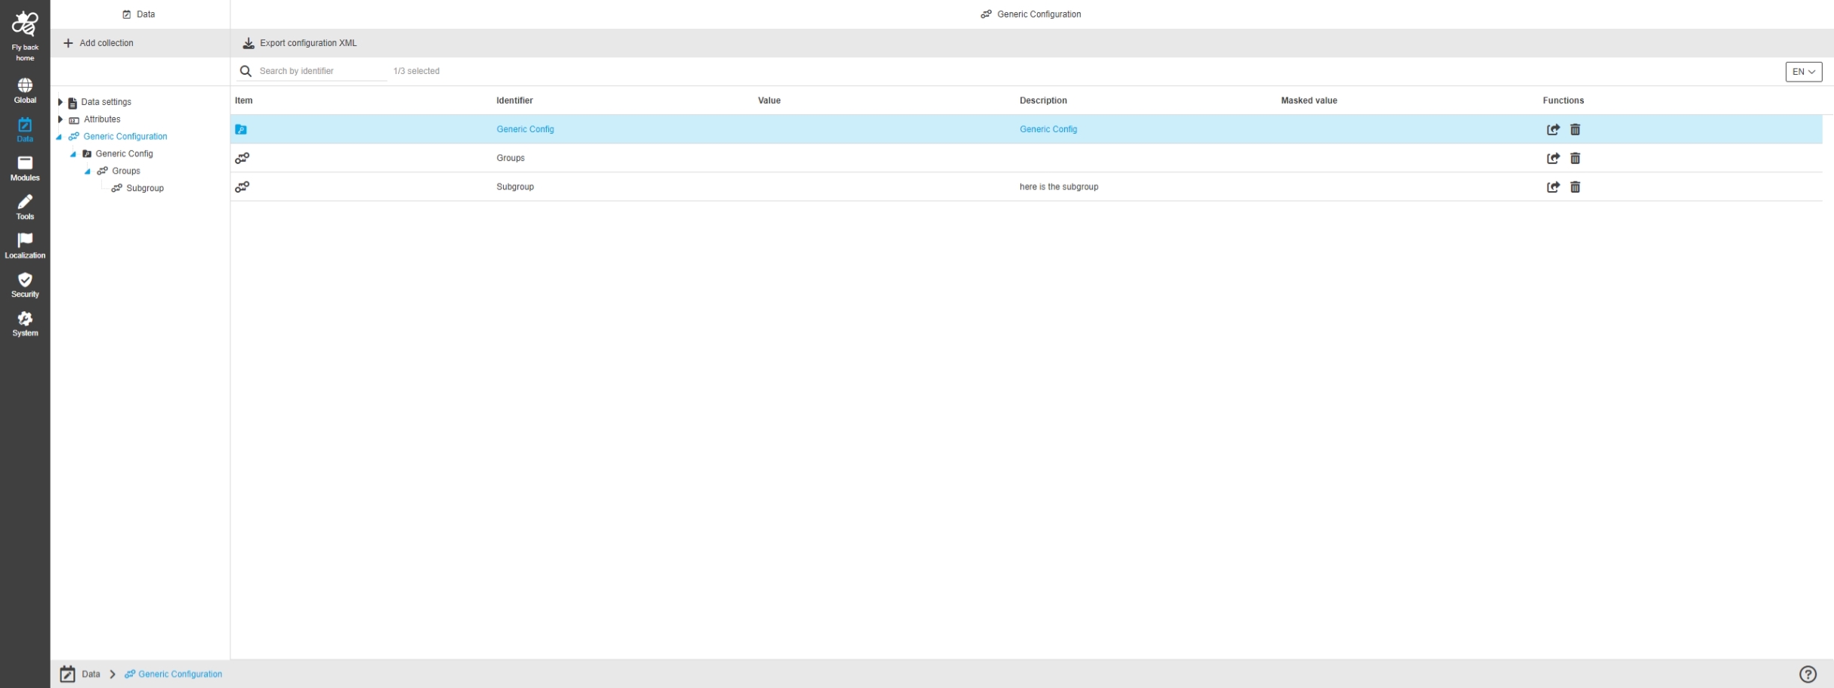The image size is (1834, 688).
Task: Collapse the Groups tree node
Action: click(88, 171)
